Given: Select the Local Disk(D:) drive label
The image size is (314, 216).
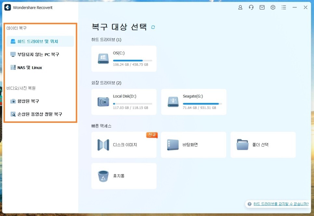Looking at the screenshot, I should [124, 96].
